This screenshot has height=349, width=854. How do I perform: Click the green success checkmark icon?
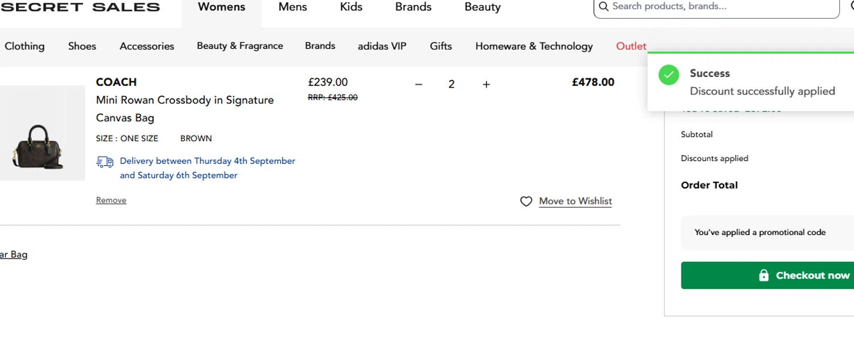click(668, 75)
